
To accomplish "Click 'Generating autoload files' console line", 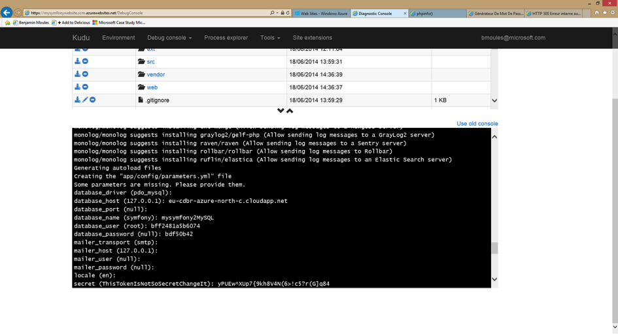I will tap(118, 168).
